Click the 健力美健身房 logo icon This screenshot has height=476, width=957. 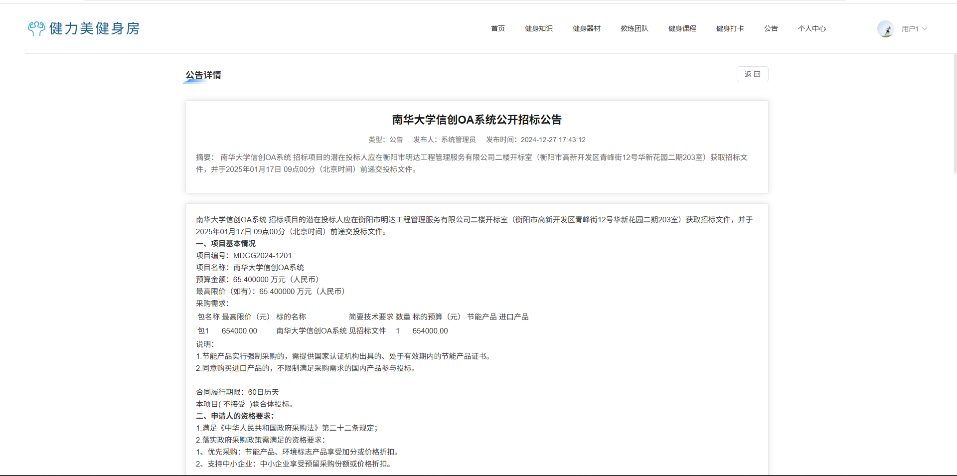36,28
